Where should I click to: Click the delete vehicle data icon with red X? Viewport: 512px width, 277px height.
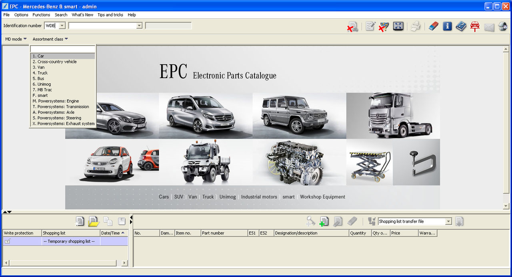pyautogui.click(x=352, y=27)
